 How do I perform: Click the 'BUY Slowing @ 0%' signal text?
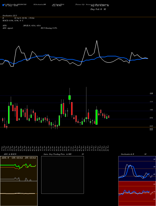[49, 28]
